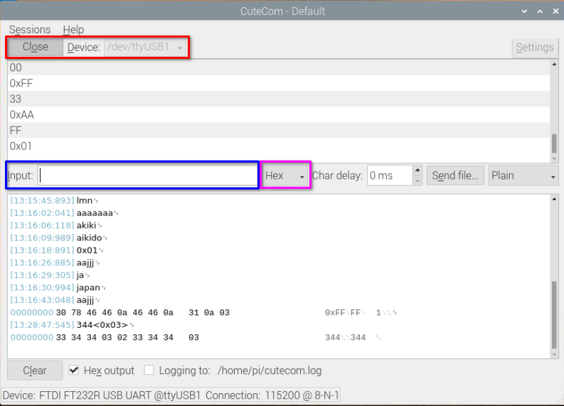The image size is (564, 406).
Task: Select history entry 0xAA
Action: pyautogui.click(x=279, y=114)
